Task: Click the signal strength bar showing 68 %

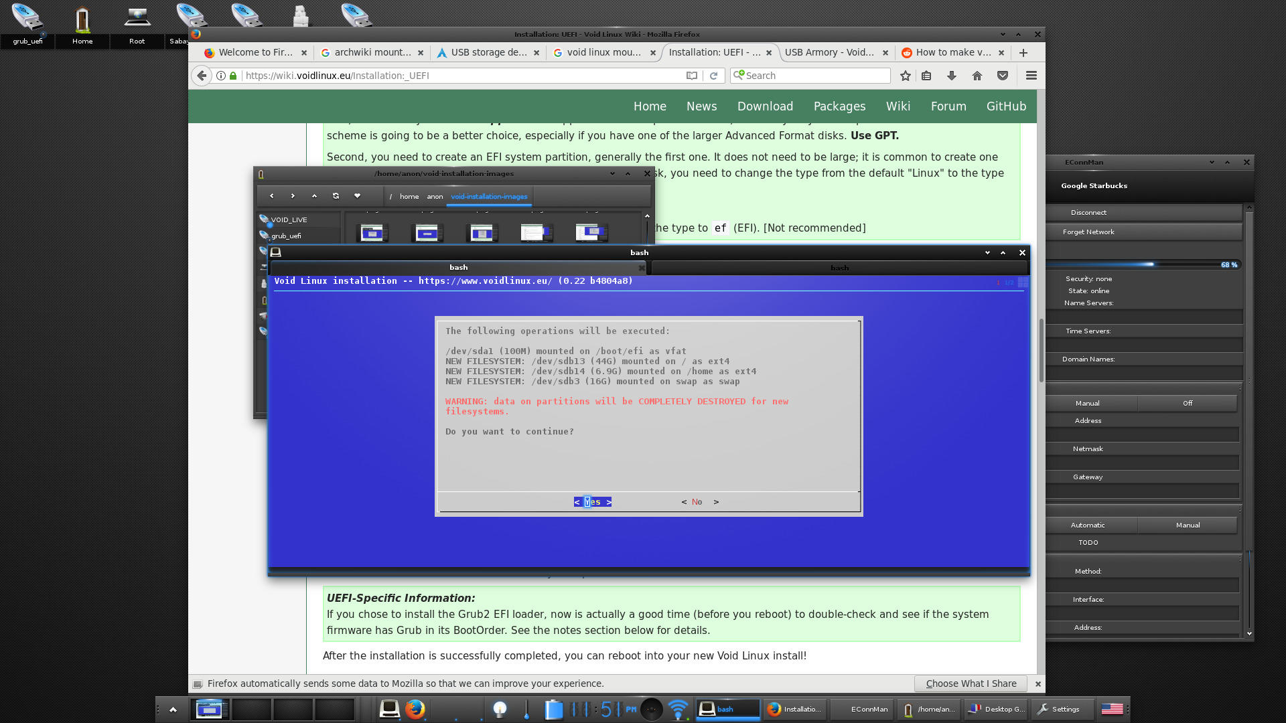Action: click(1144, 265)
